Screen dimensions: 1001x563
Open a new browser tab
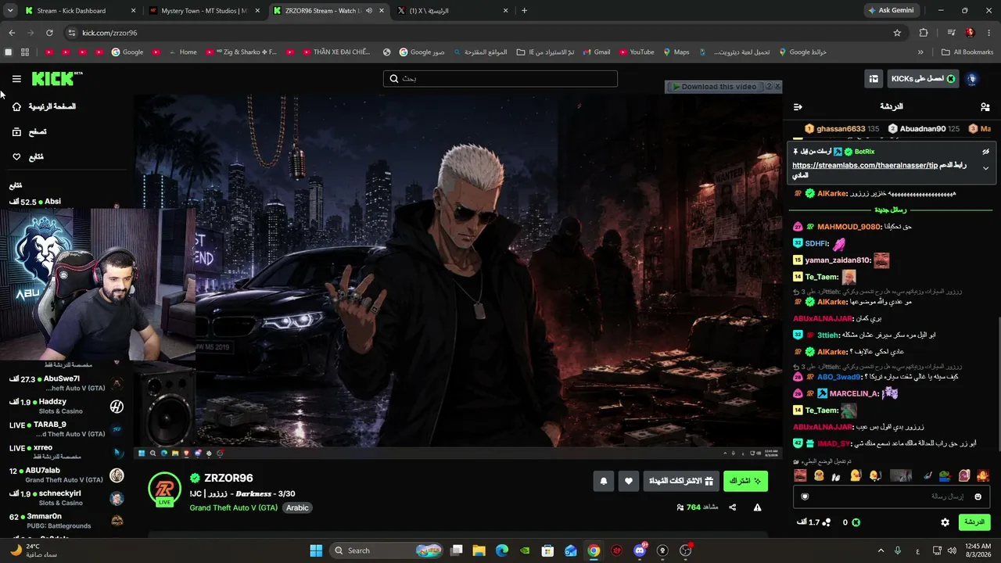click(x=524, y=11)
